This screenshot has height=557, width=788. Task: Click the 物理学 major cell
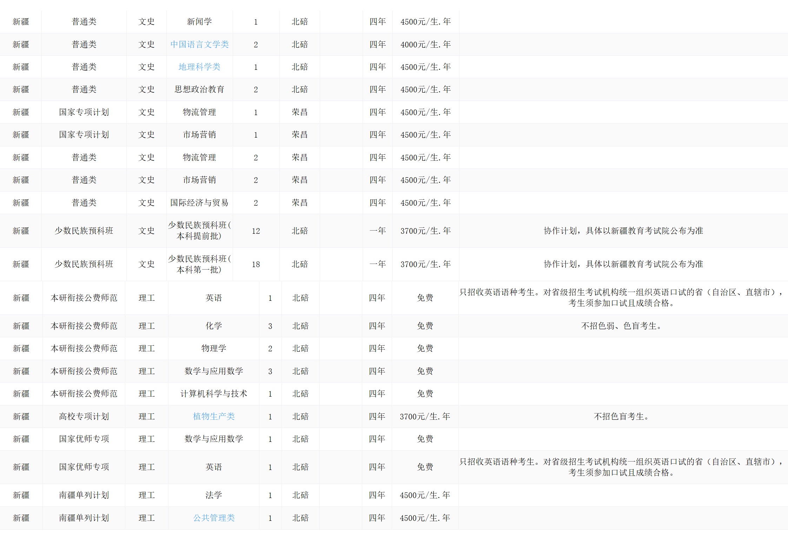coord(213,349)
